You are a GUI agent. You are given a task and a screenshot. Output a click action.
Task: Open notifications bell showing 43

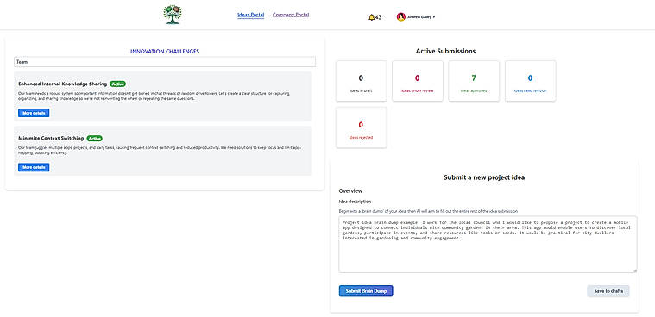coord(375,17)
